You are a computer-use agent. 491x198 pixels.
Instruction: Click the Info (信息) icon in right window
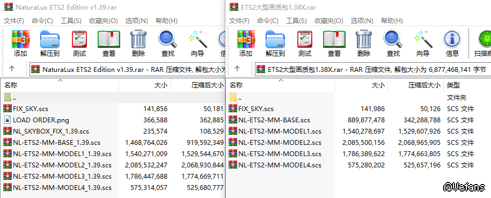tap(452, 43)
